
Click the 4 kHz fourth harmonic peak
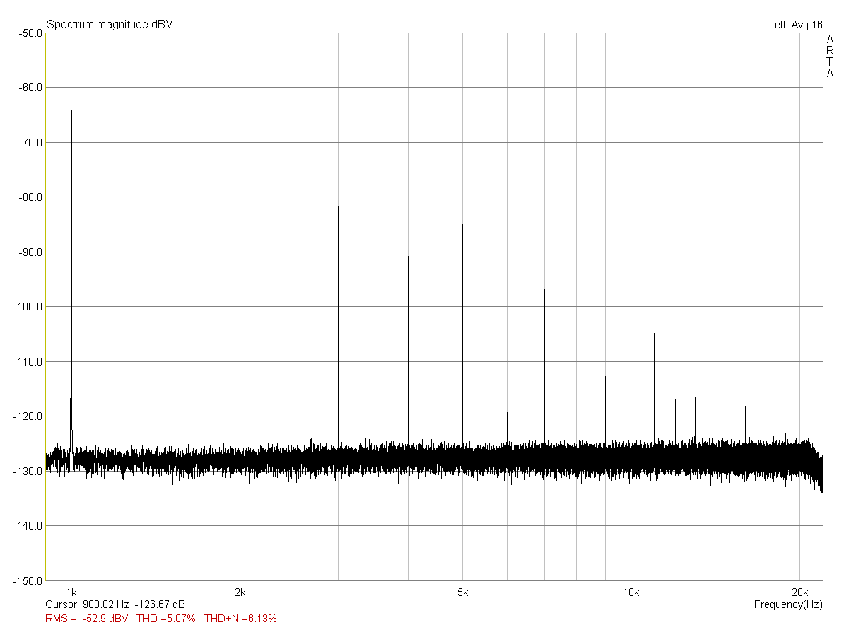click(408, 257)
